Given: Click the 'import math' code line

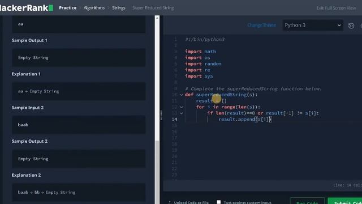Looking at the screenshot, I should [x=200, y=52].
